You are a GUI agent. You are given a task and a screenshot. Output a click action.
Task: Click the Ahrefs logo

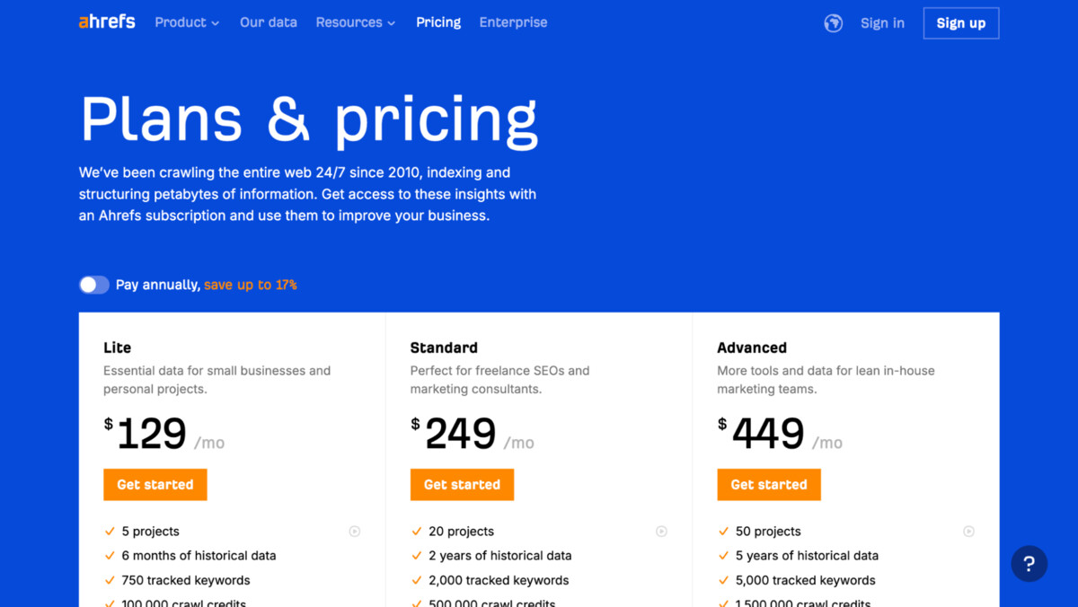click(x=107, y=22)
